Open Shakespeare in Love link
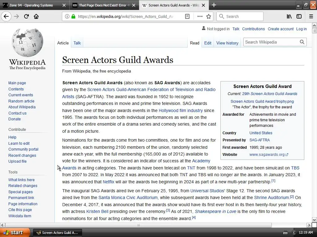Image resolution: width=317 pixels, height=237 pixels. click(x=215, y=211)
